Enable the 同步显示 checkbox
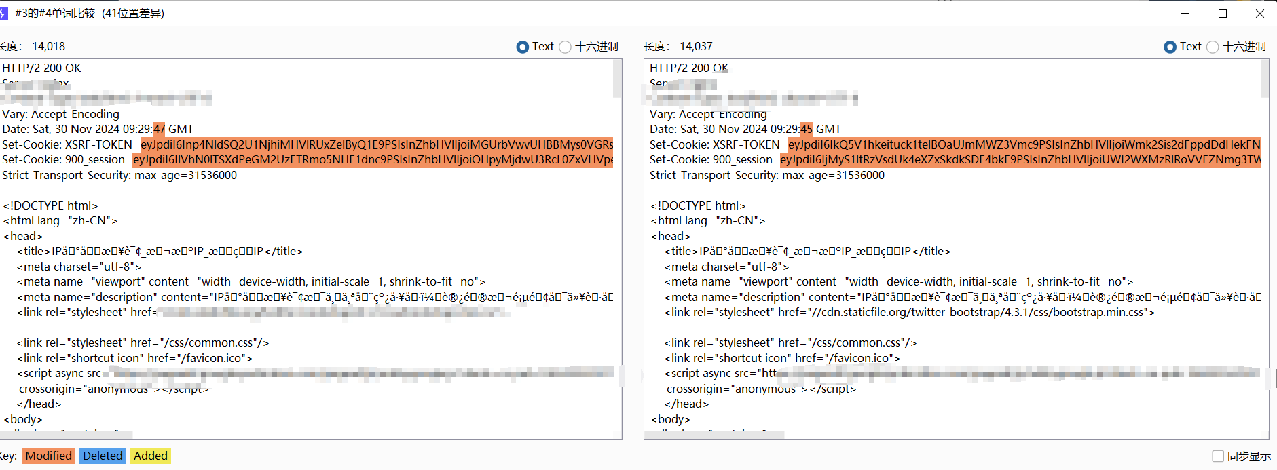Viewport: 1277px width, 470px height. 1218,456
